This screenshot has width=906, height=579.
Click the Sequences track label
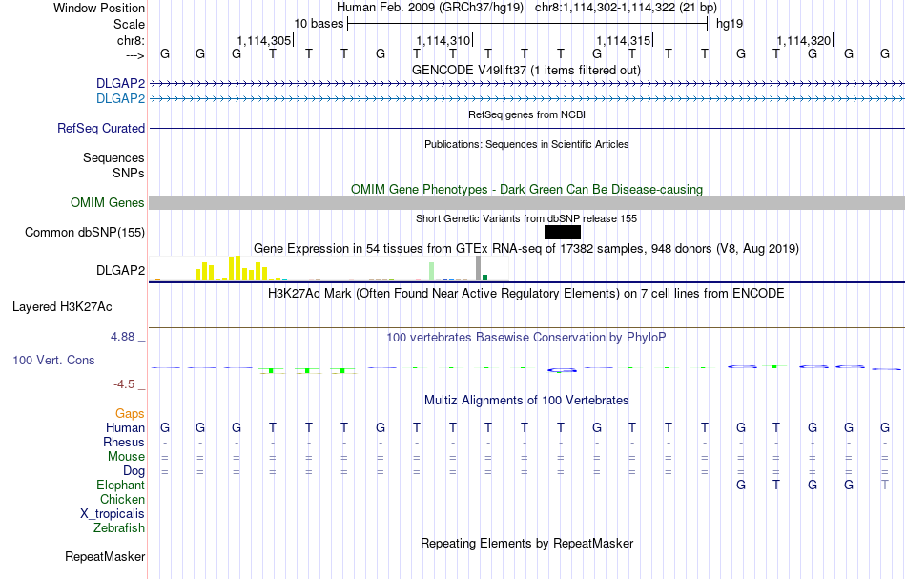[x=113, y=157]
